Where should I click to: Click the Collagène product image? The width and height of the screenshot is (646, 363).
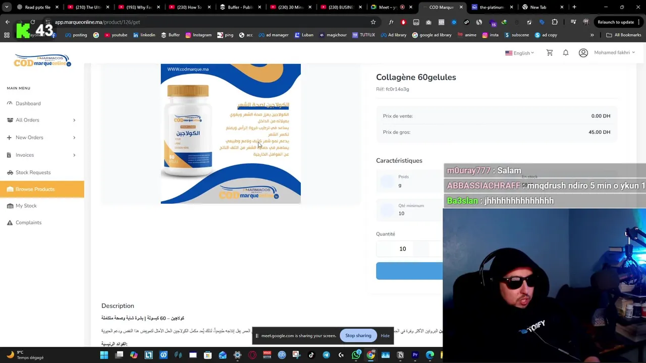click(231, 134)
